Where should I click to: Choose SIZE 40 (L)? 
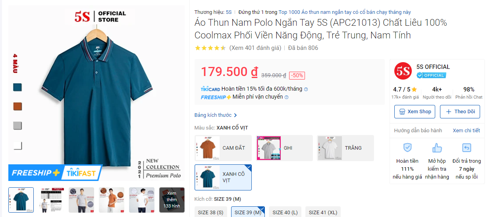[285, 212]
